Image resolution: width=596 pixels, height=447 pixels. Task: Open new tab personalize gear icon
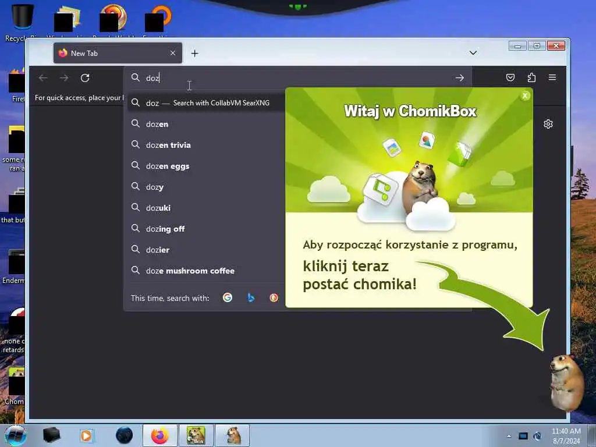pyautogui.click(x=548, y=124)
